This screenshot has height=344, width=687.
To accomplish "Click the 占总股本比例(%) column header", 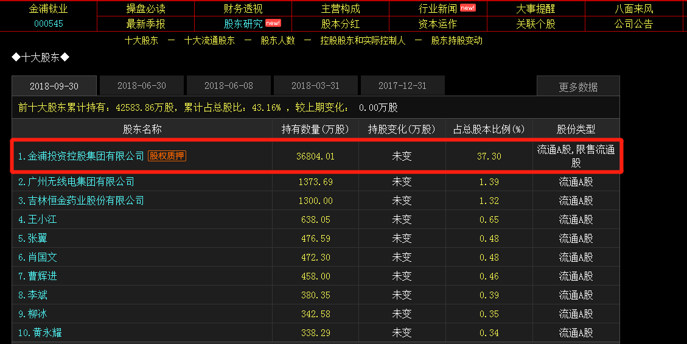I will pyautogui.click(x=489, y=129).
